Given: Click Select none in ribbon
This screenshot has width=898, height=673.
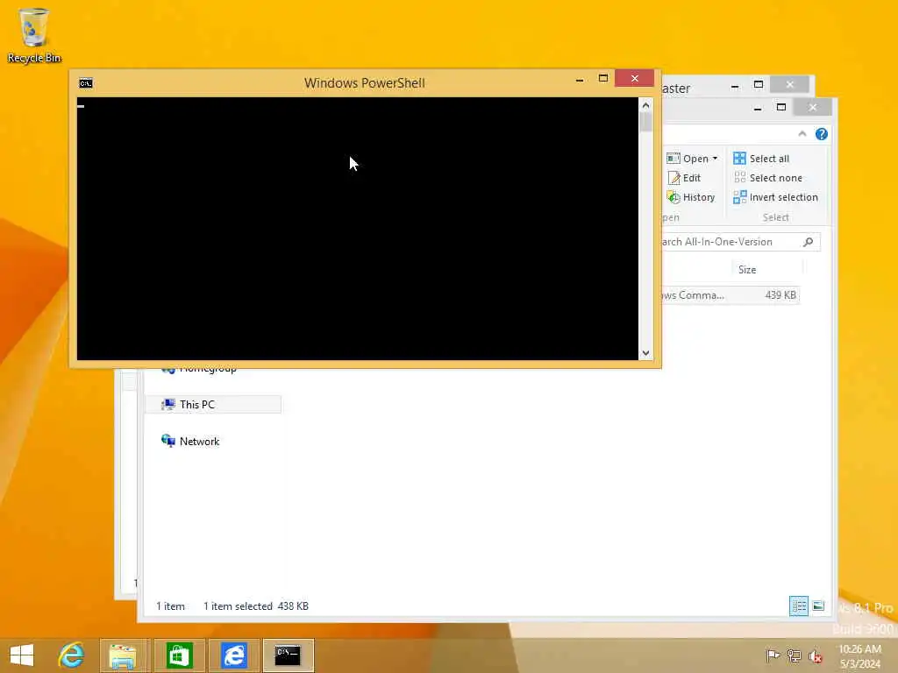Looking at the screenshot, I should point(768,178).
